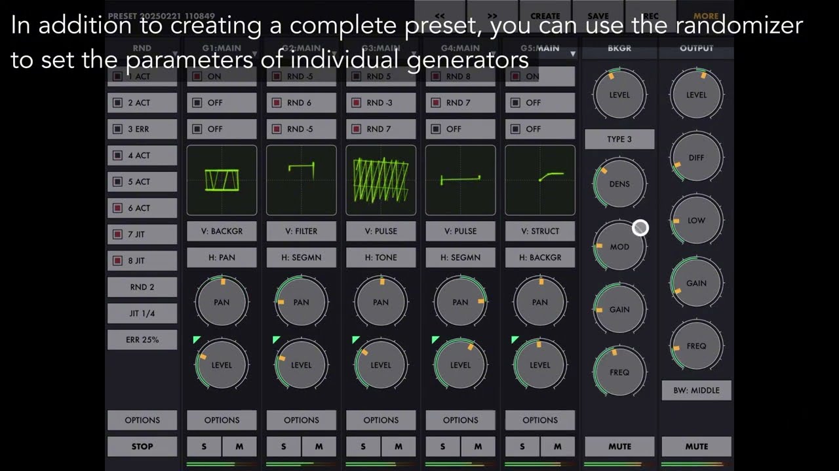Click the BKGR FREQ knob
The image size is (839, 471).
tap(619, 372)
